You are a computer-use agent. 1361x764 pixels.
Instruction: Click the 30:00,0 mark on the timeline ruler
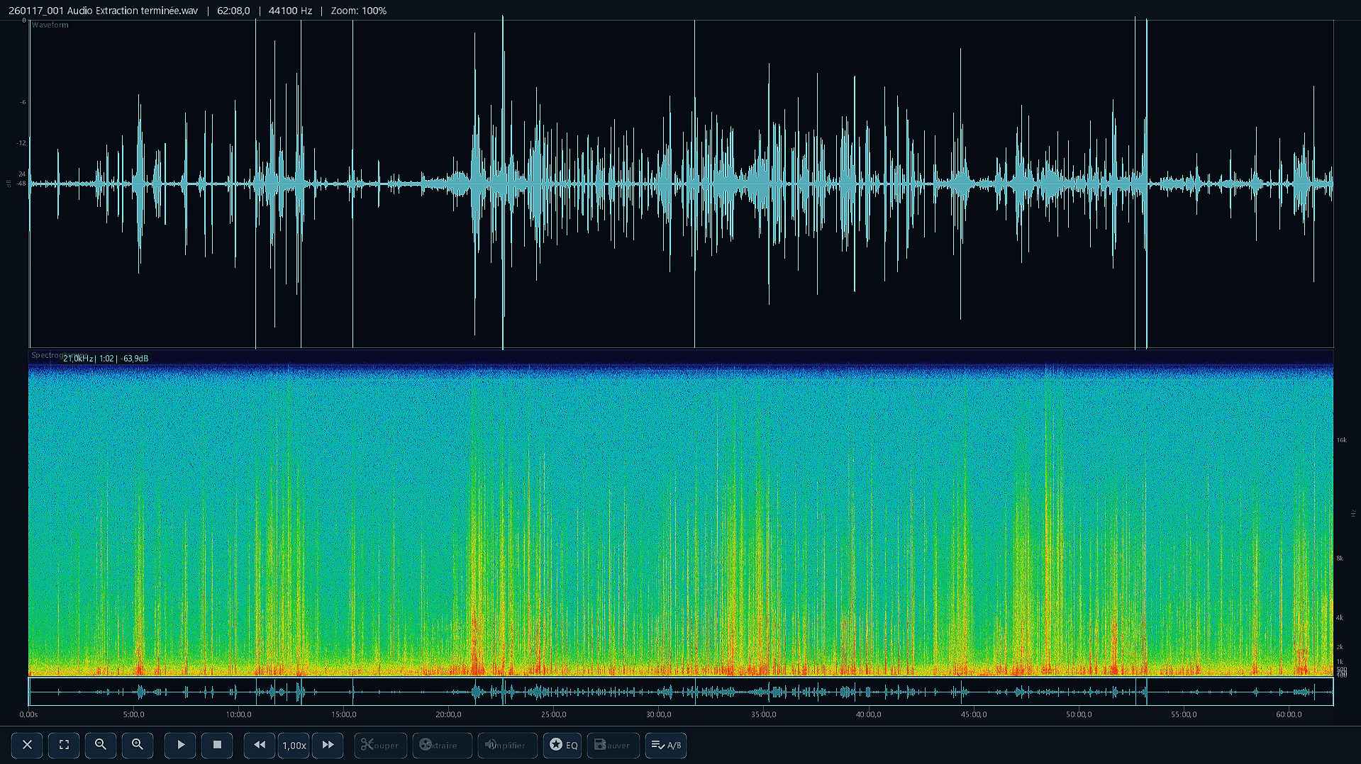[x=660, y=714]
